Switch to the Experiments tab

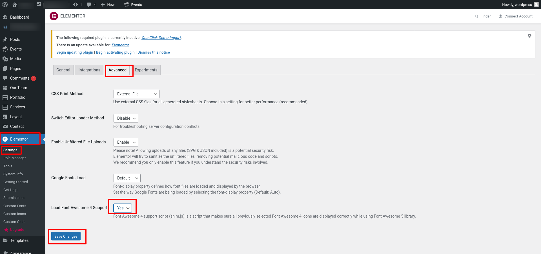pyautogui.click(x=146, y=70)
